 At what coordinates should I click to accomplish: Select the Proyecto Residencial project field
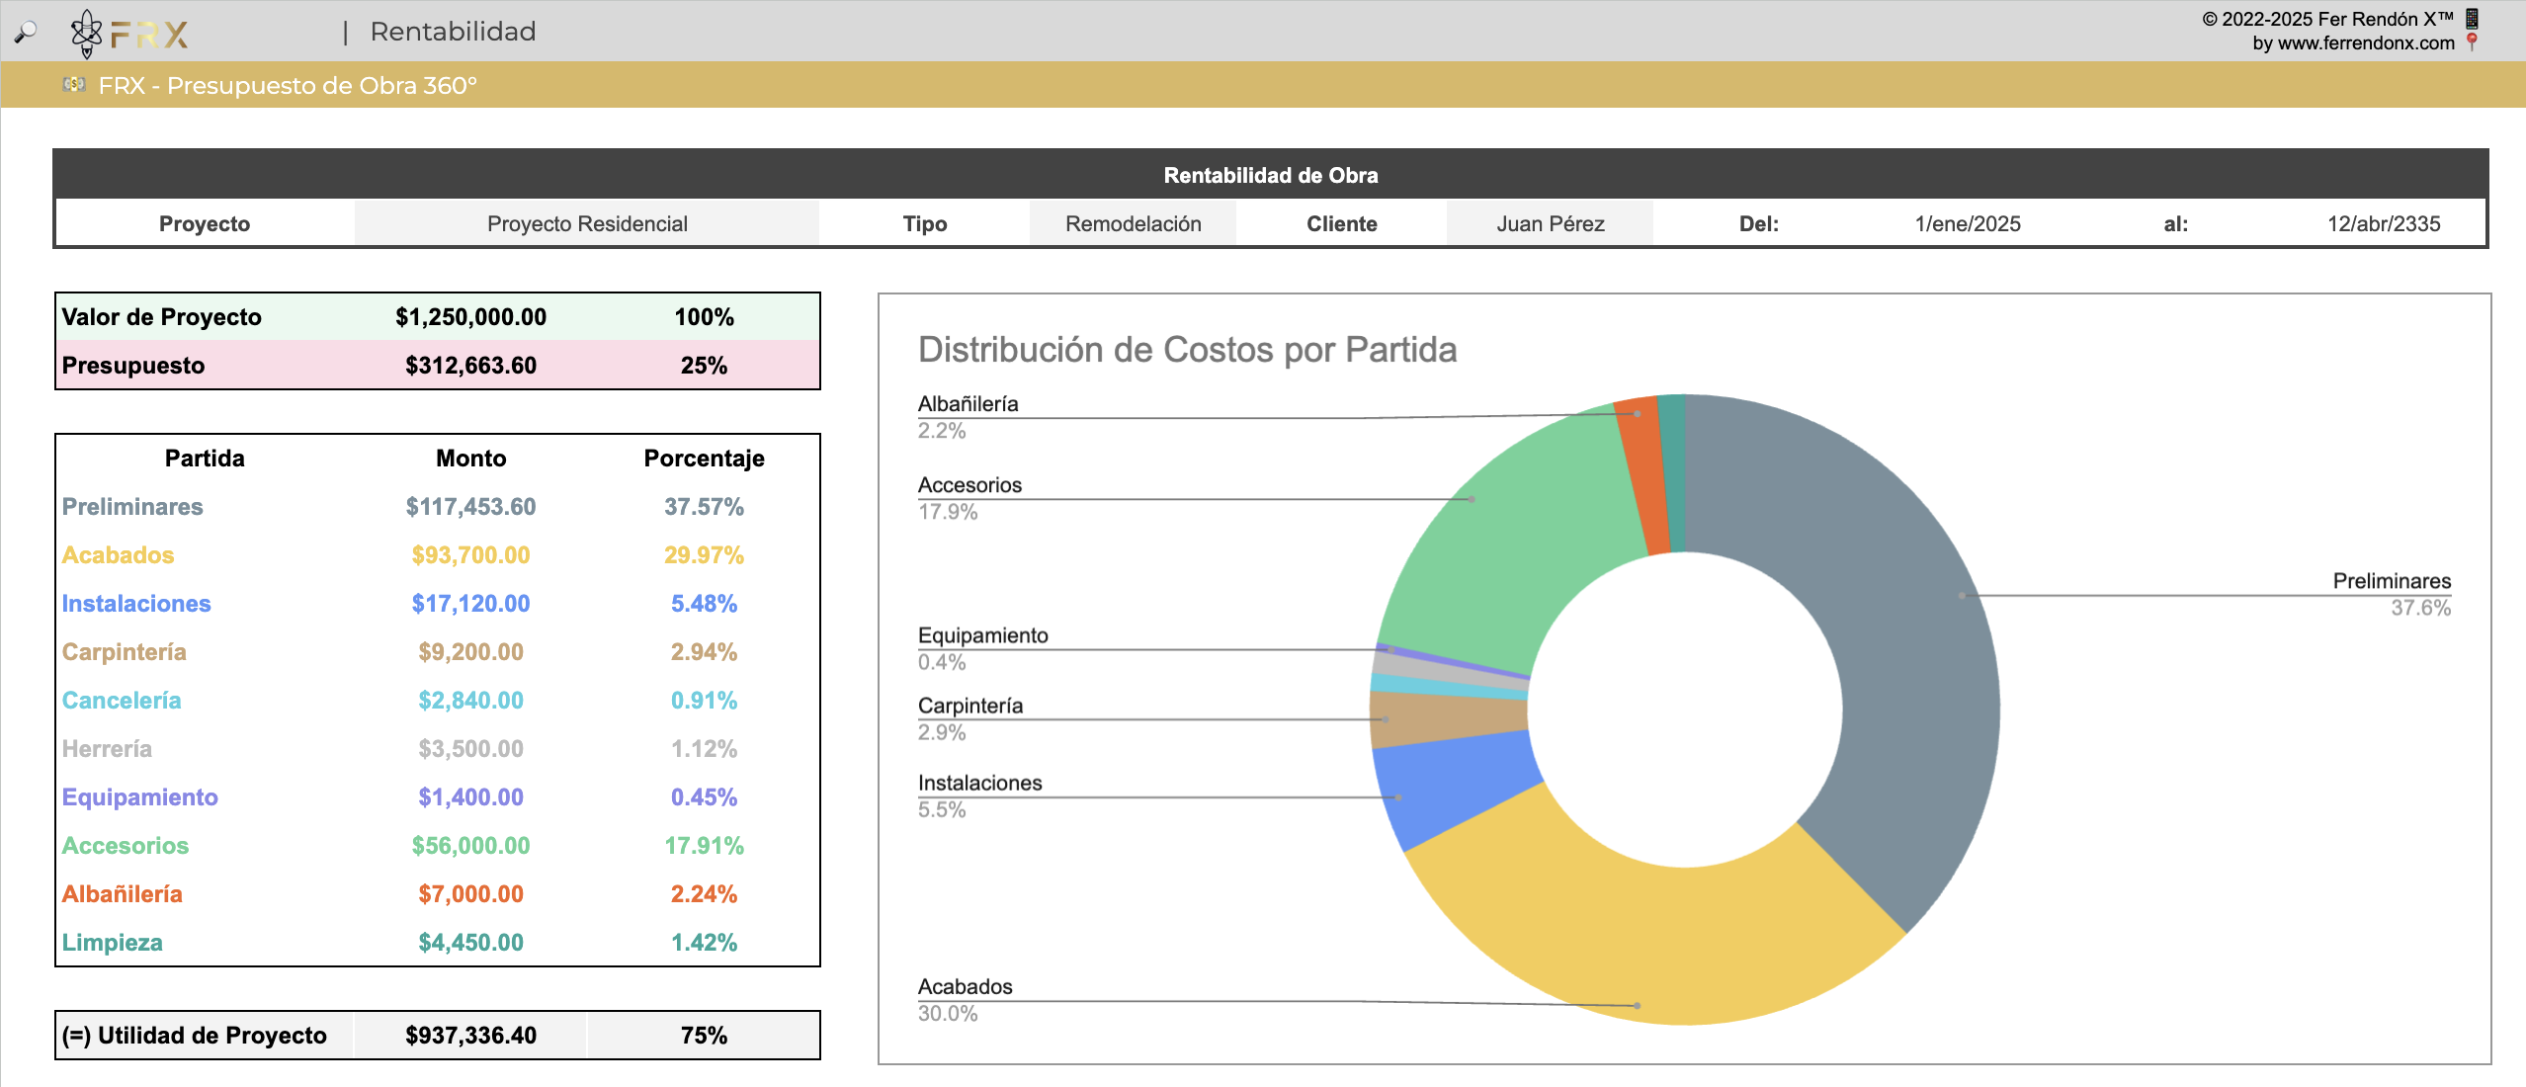[587, 223]
